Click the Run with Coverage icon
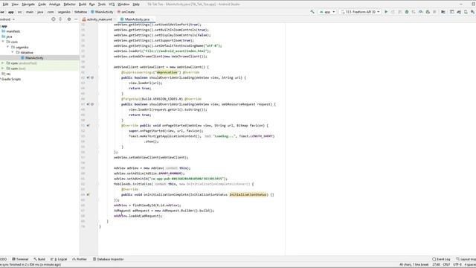 (414, 12)
